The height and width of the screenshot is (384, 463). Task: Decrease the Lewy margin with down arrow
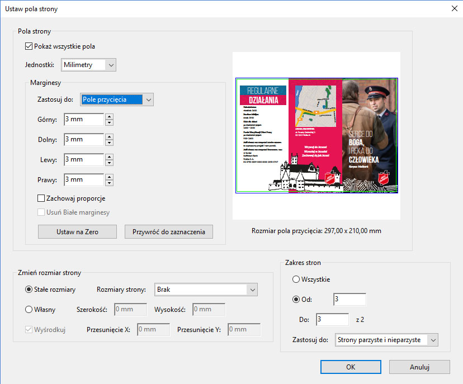point(110,163)
